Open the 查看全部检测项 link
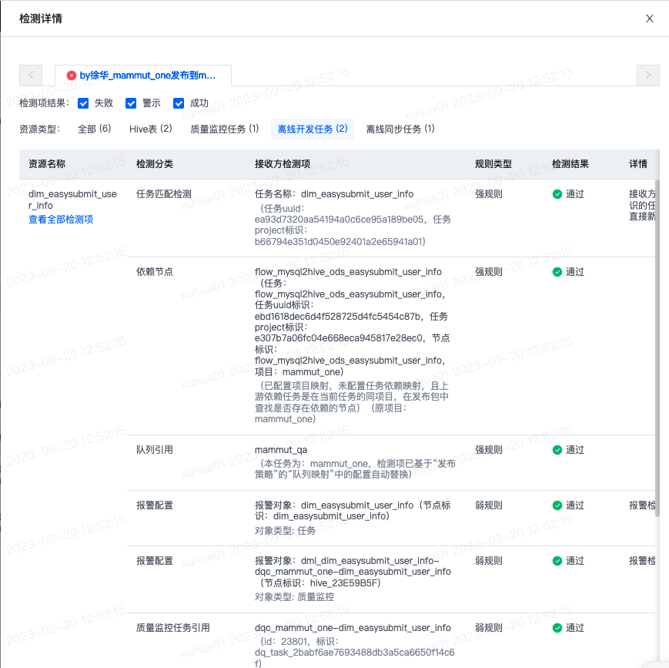Viewport: 669px width, 668px height. [x=61, y=220]
